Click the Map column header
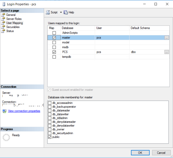 [54, 28]
